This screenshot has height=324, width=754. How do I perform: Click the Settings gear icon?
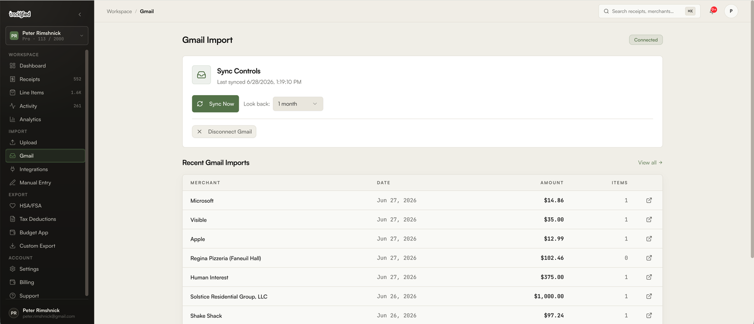(x=13, y=269)
